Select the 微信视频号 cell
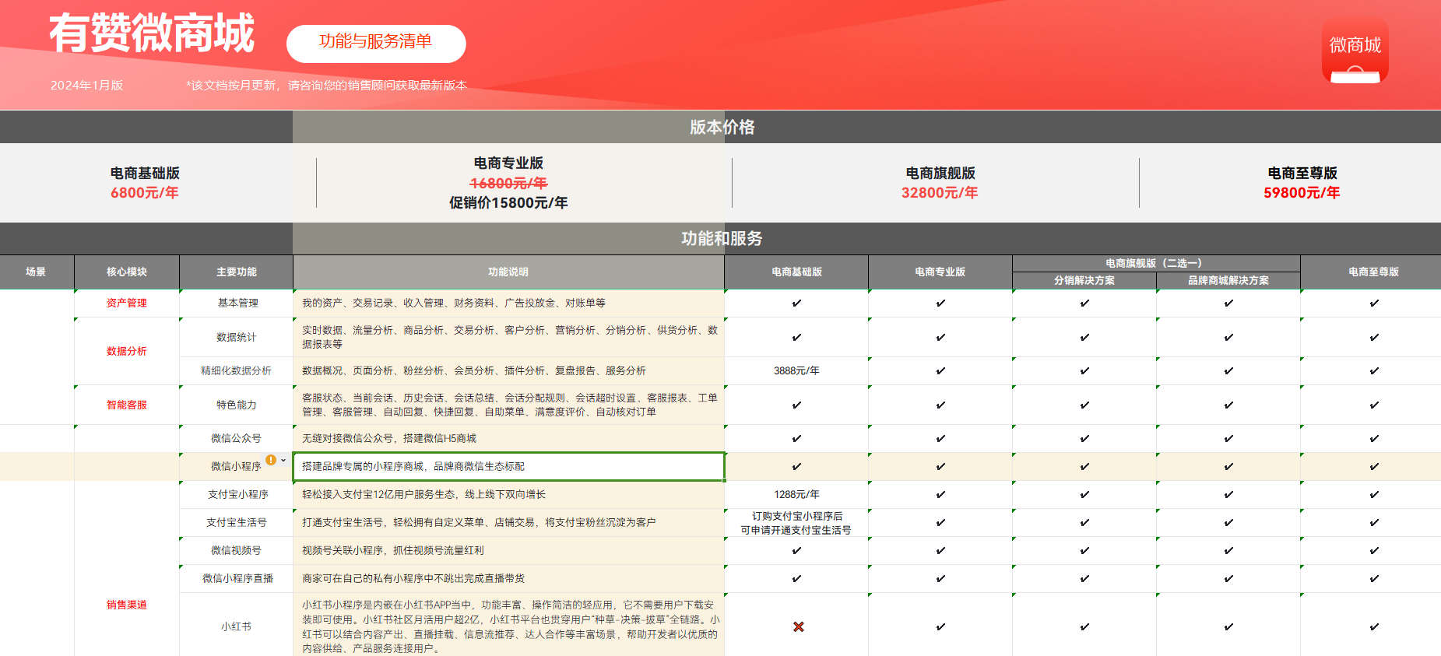The width and height of the screenshot is (1441, 656). point(237,550)
